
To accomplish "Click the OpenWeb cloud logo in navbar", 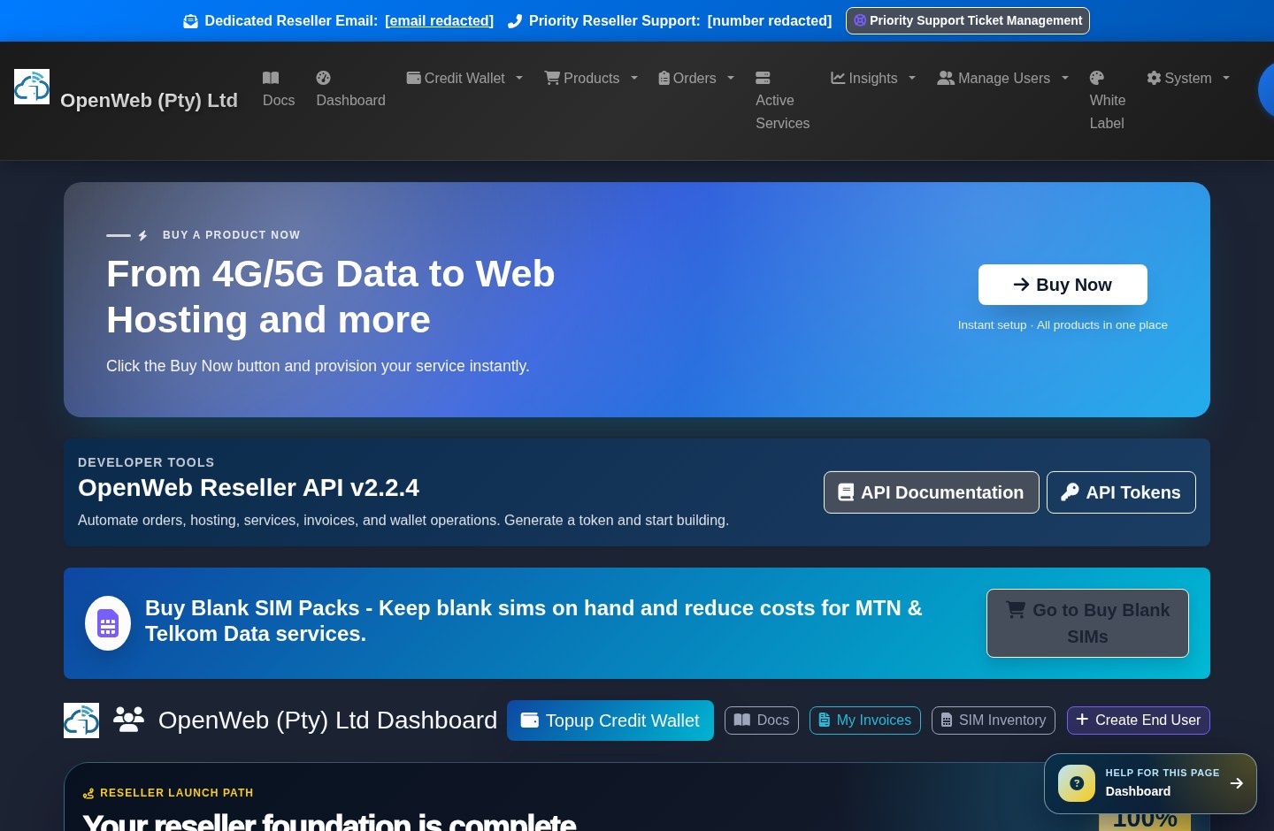I will (x=32, y=87).
